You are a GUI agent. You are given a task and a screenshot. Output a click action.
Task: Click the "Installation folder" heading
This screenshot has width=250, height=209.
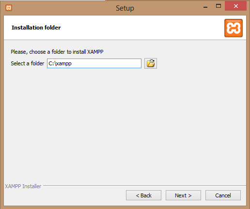point(36,28)
